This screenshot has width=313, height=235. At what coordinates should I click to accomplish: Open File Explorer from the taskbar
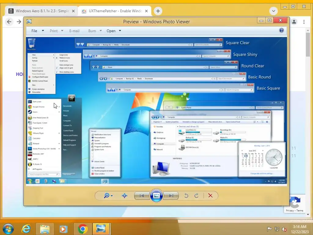click(45, 229)
